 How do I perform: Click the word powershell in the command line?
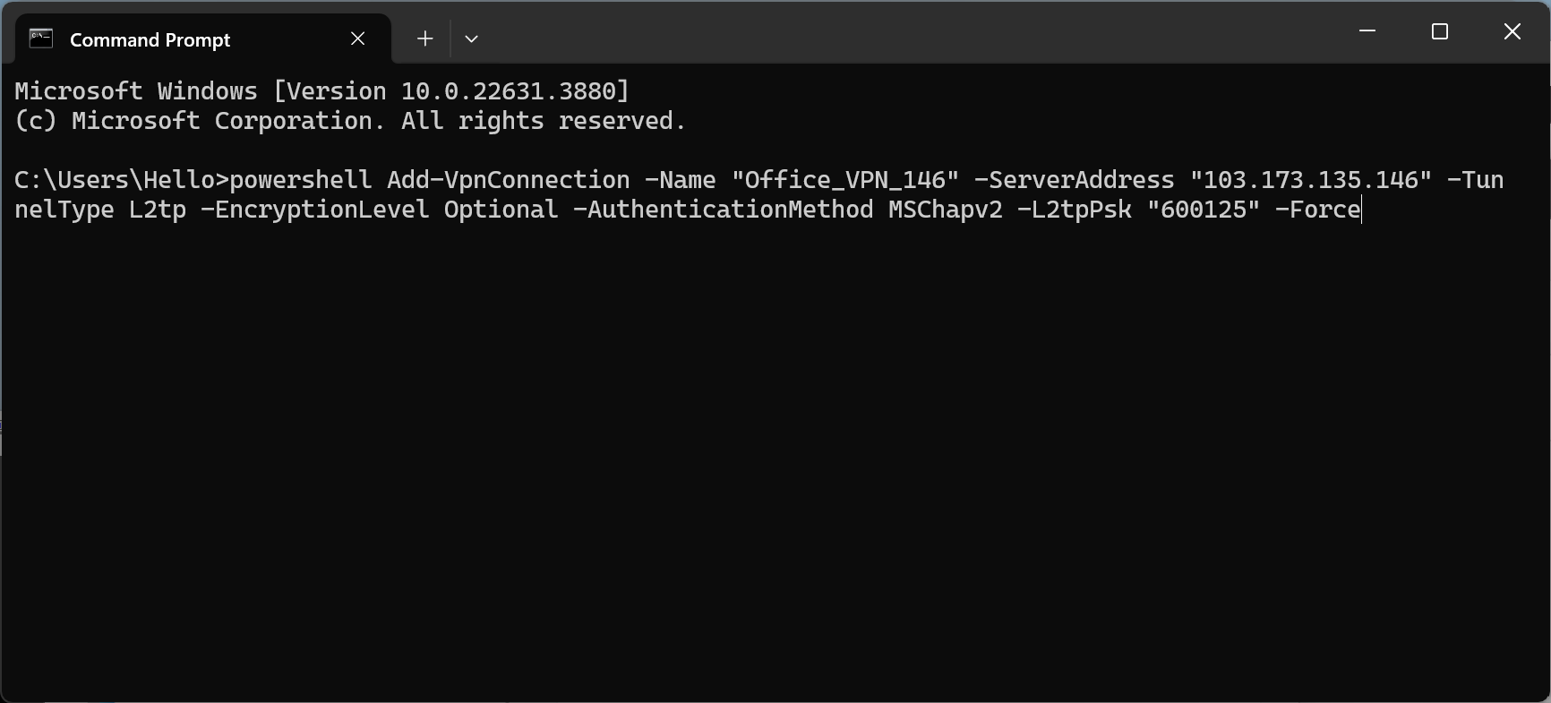click(x=298, y=179)
